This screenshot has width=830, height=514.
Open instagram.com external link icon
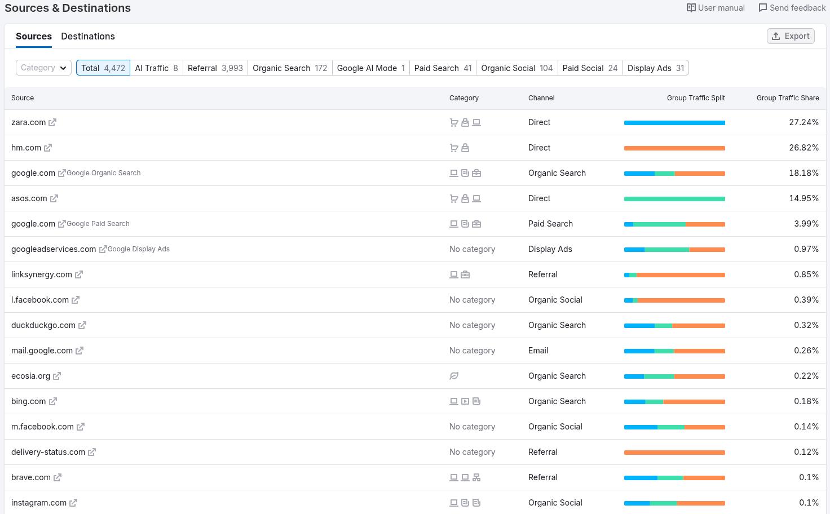73,503
